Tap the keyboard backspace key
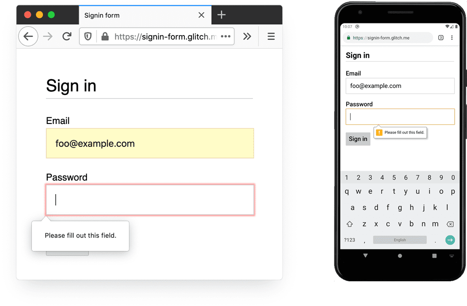The image size is (467, 306). point(450,224)
